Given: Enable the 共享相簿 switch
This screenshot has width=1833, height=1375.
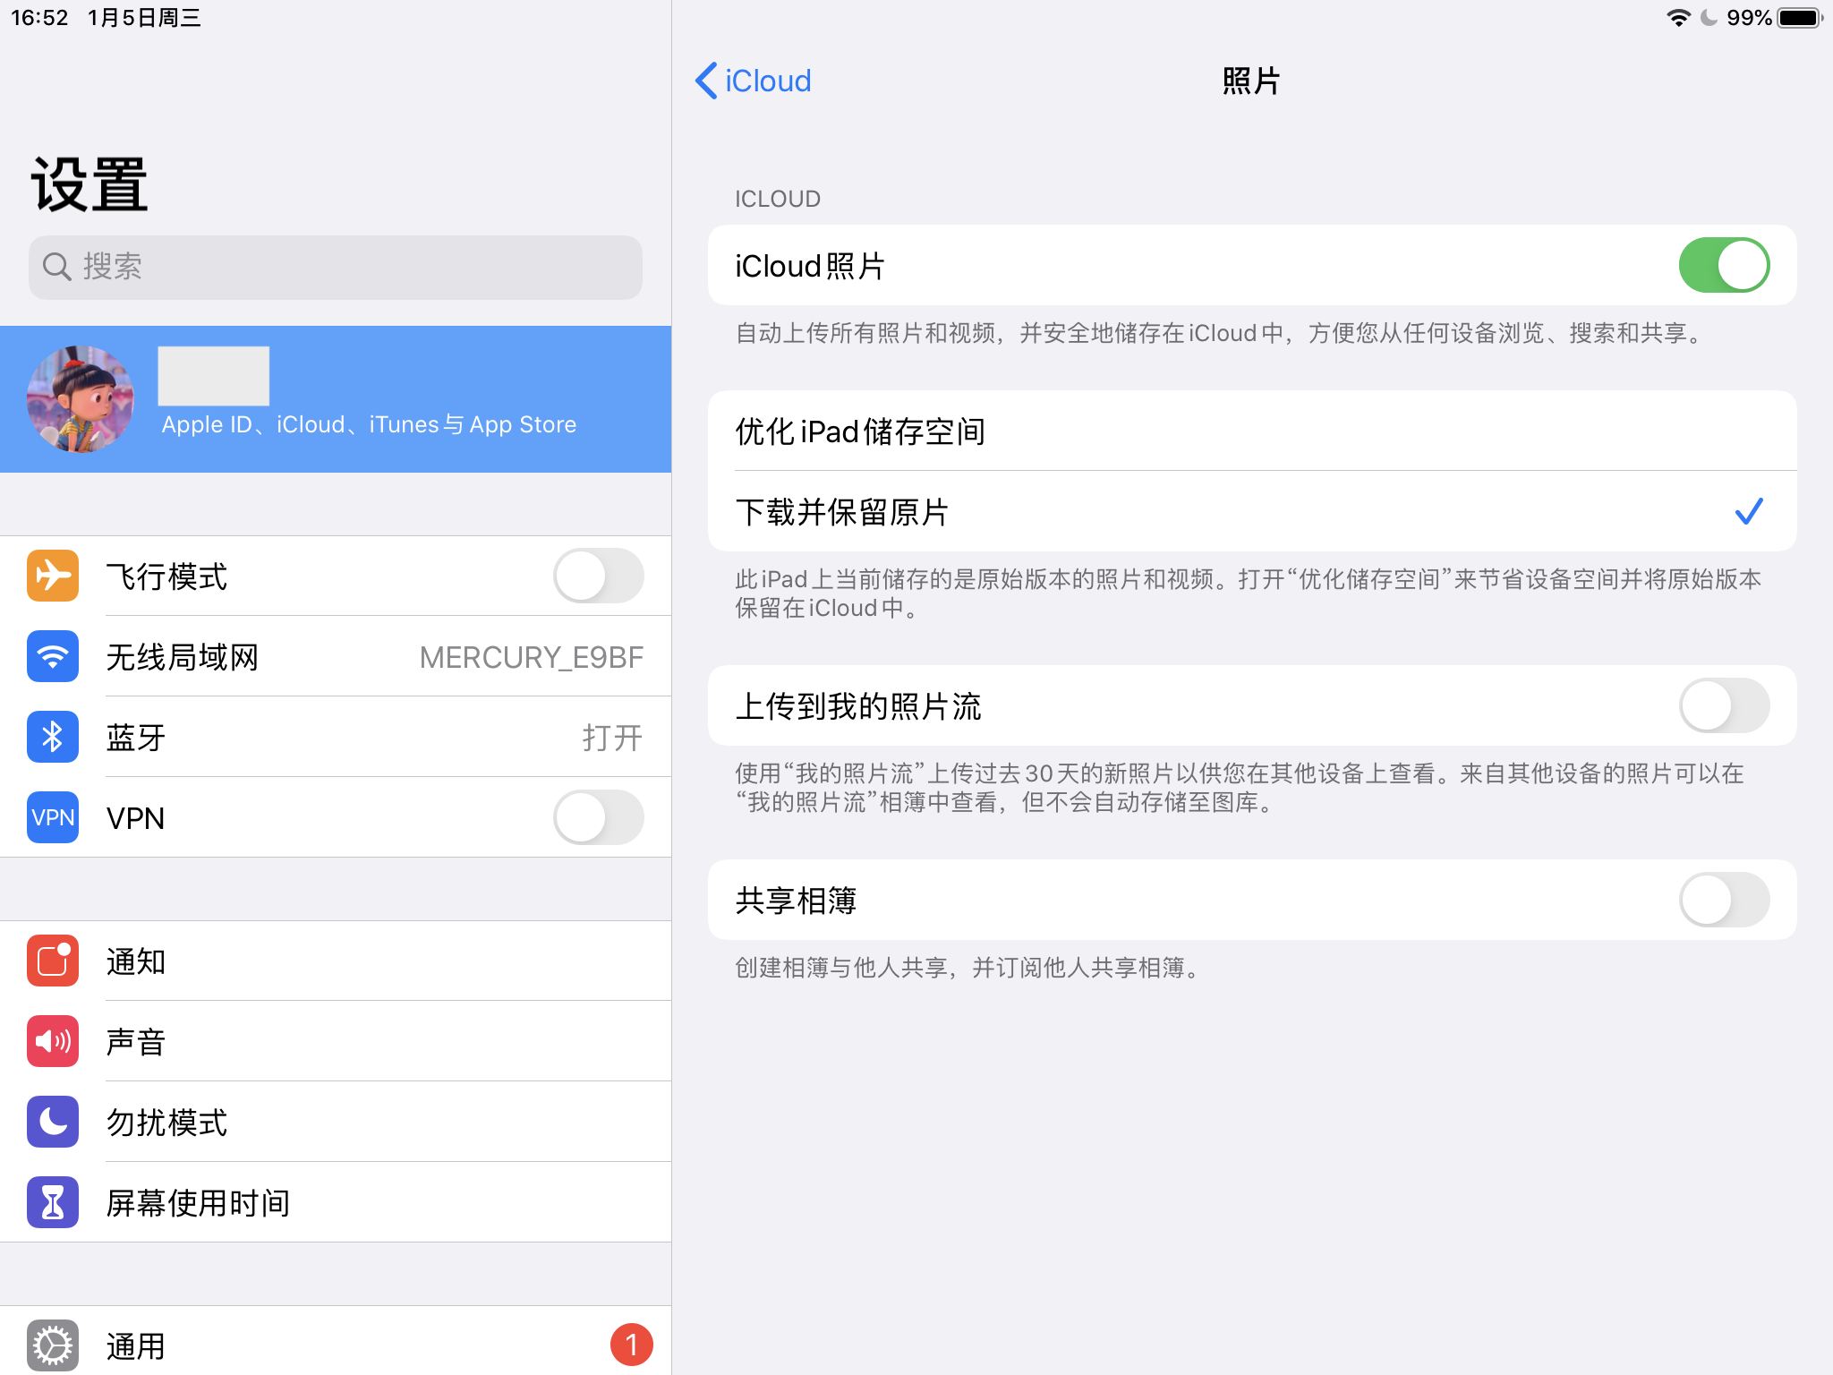Looking at the screenshot, I should (x=1724, y=900).
